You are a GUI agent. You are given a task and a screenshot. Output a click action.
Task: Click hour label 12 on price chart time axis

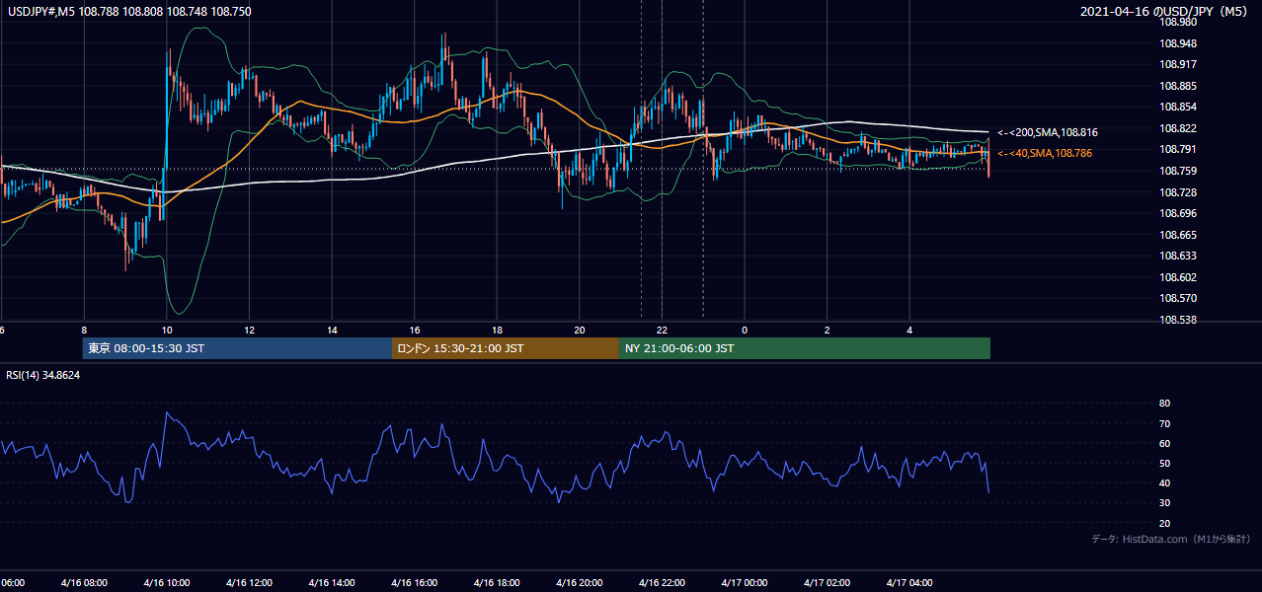(250, 330)
